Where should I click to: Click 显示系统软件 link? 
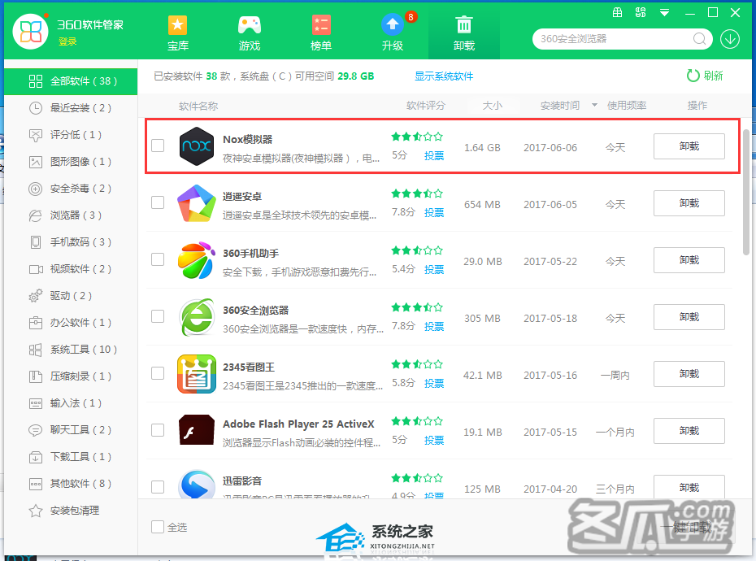pos(444,76)
